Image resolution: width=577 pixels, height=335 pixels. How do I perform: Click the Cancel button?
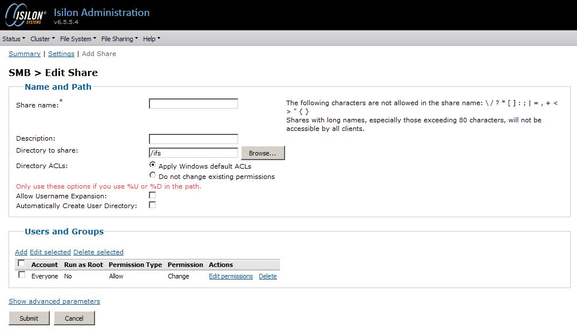(74, 318)
